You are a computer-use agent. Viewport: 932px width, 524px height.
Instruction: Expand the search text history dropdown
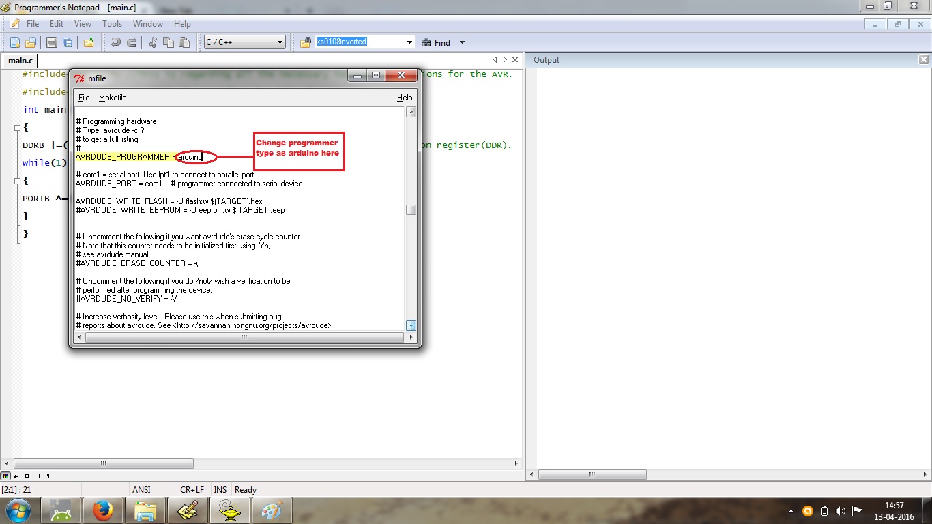(x=409, y=42)
